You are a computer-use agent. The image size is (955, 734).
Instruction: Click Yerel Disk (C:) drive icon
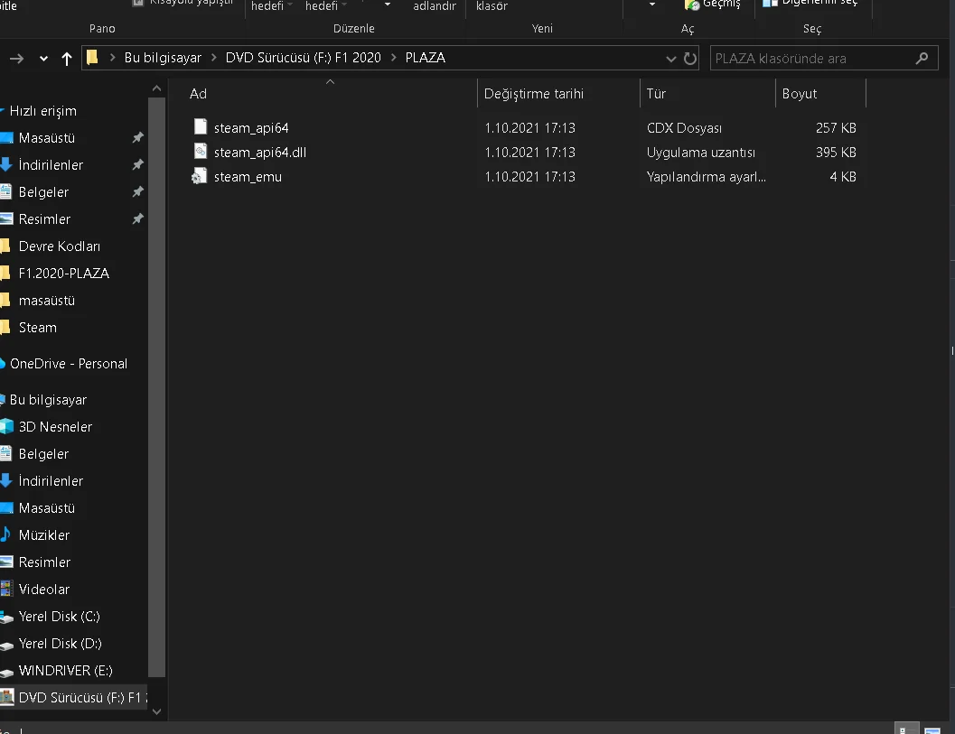tap(6, 618)
